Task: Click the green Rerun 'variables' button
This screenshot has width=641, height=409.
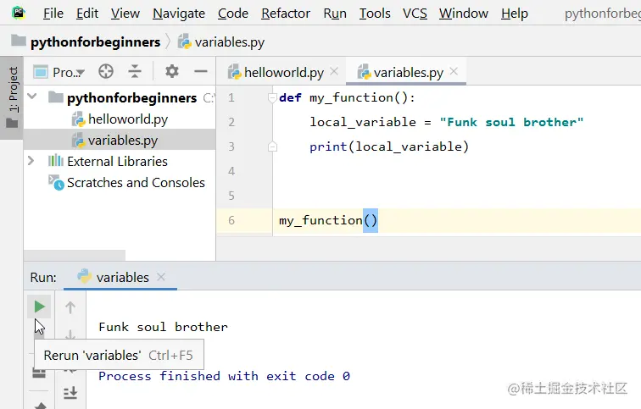Action: click(39, 307)
